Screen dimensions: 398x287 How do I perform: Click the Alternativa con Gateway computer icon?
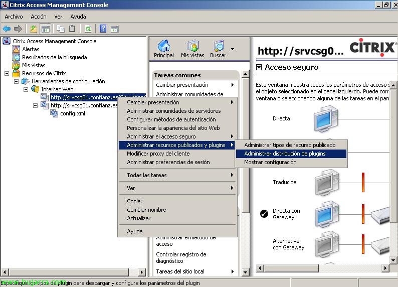coord(327,244)
